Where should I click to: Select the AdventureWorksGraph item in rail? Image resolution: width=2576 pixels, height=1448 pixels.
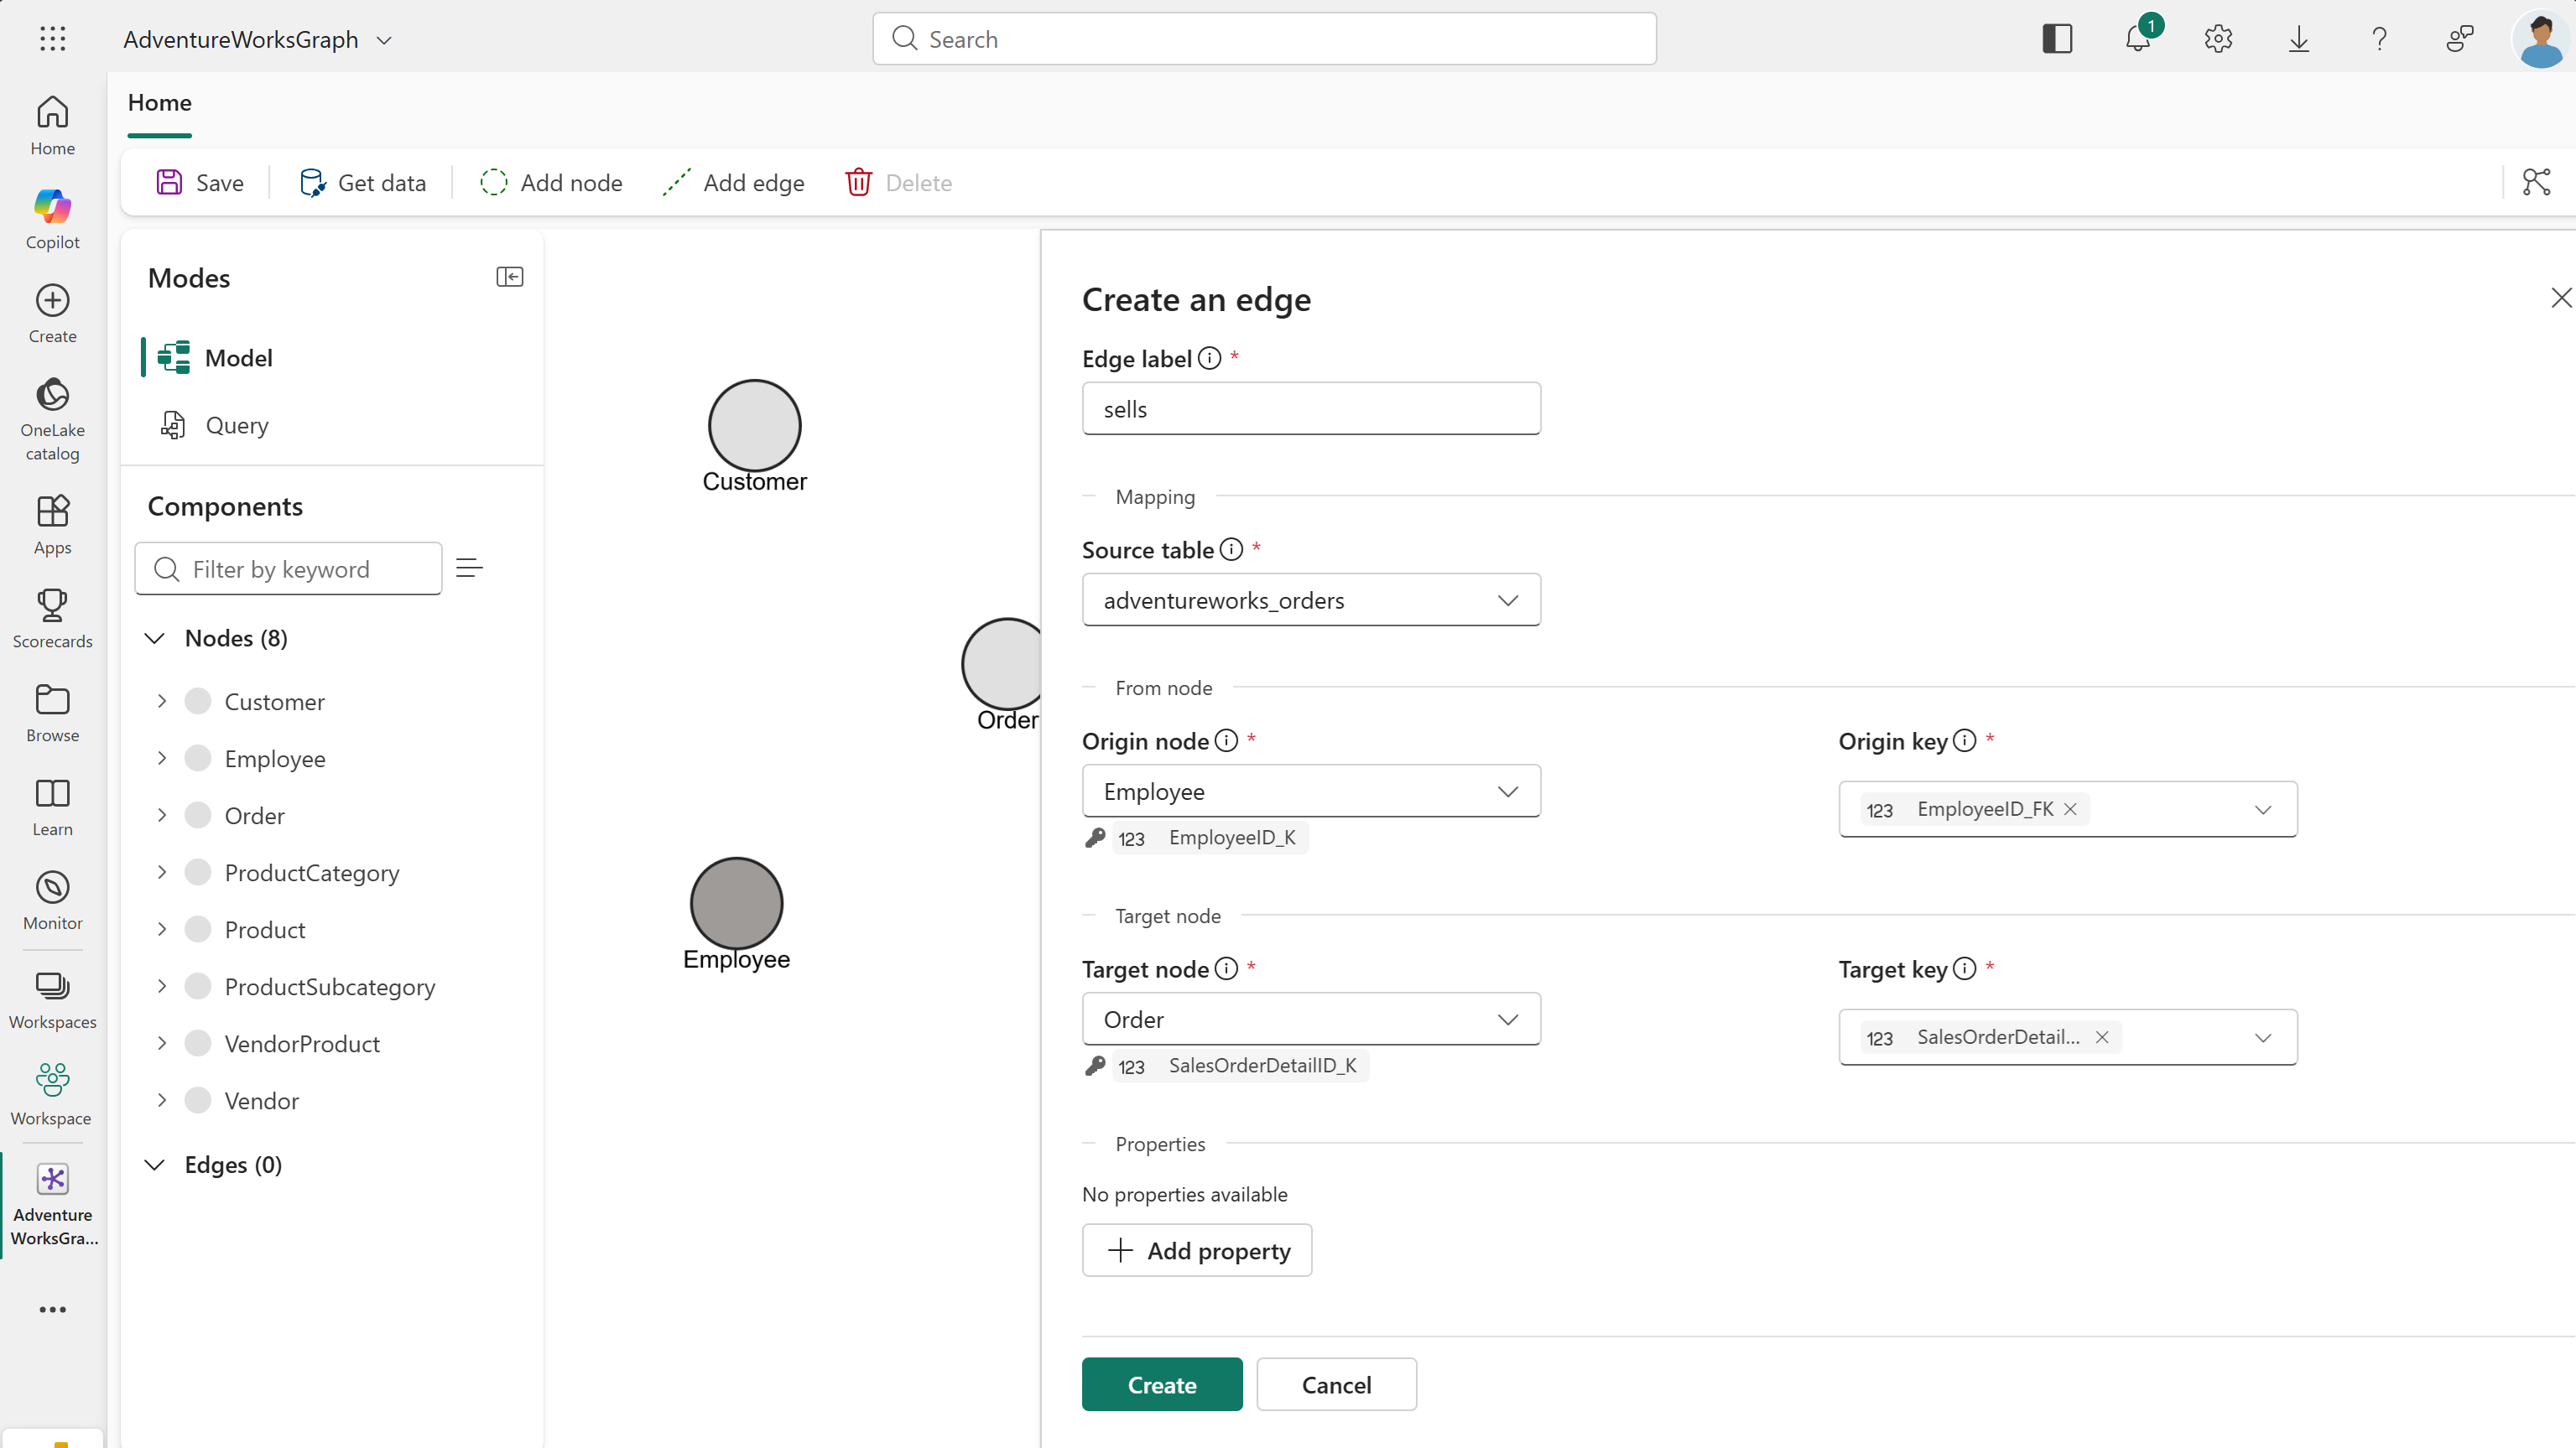click(x=53, y=1205)
